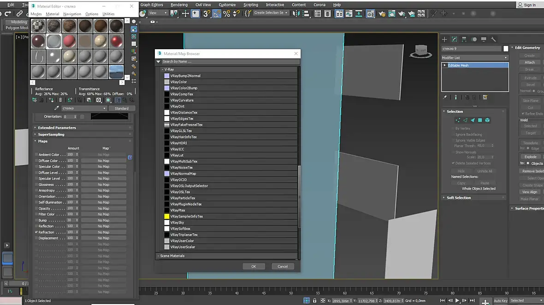Select VRayDirt in the map list
The width and height of the screenshot is (544, 305).
(177, 106)
